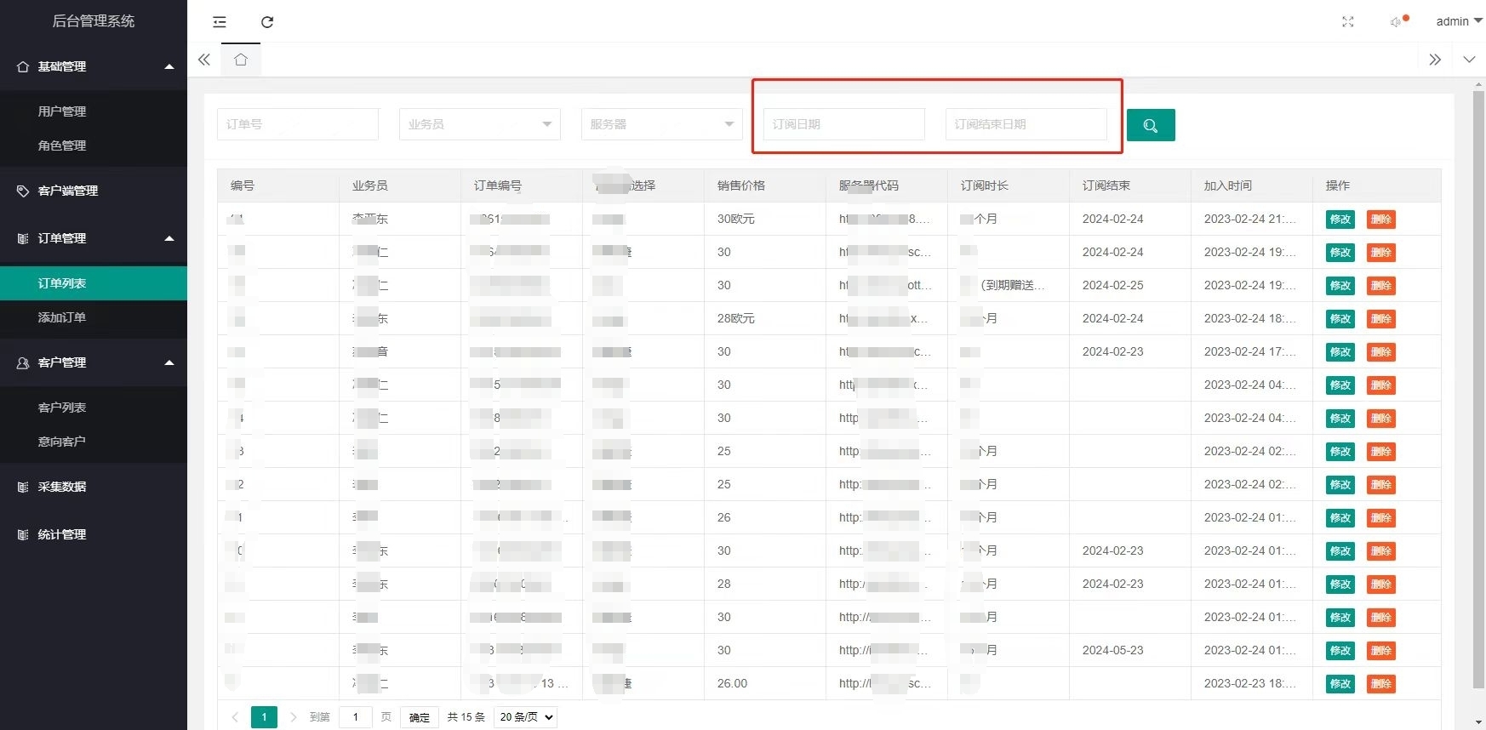Click 删除 on the 28欧元 row
Image resolution: width=1486 pixels, height=730 pixels.
1381,319
